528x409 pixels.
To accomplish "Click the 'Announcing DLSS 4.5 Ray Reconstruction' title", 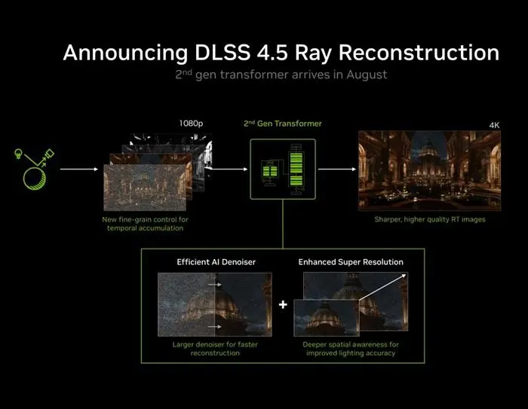I will point(281,53).
